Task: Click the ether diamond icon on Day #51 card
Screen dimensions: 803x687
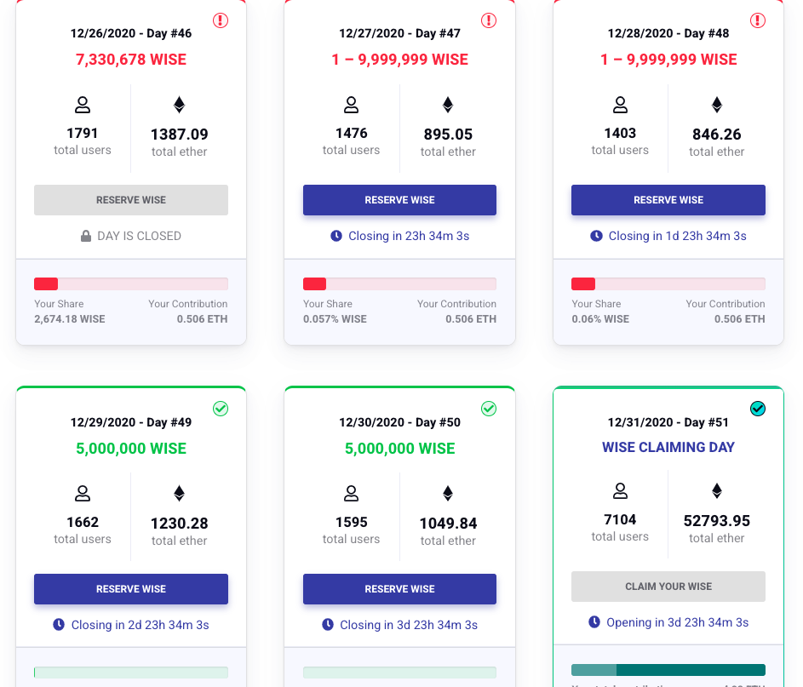Action: (716, 491)
